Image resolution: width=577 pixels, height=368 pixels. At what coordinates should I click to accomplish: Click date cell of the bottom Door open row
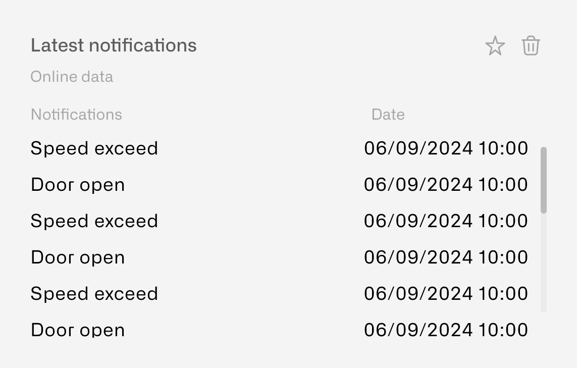coord(446,329)
